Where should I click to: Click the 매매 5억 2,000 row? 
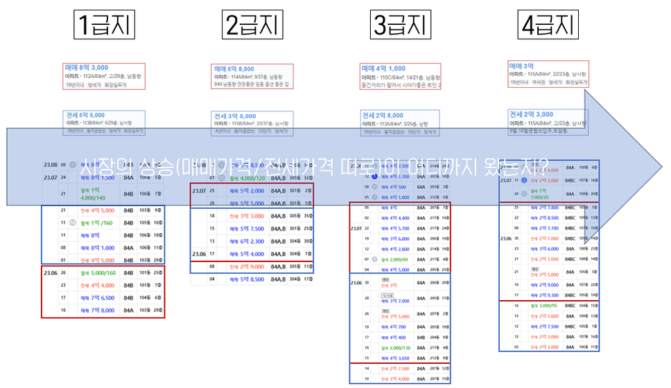[x=252, y=191]
